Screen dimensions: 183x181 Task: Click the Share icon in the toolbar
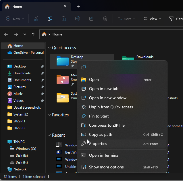click(91, 19)
